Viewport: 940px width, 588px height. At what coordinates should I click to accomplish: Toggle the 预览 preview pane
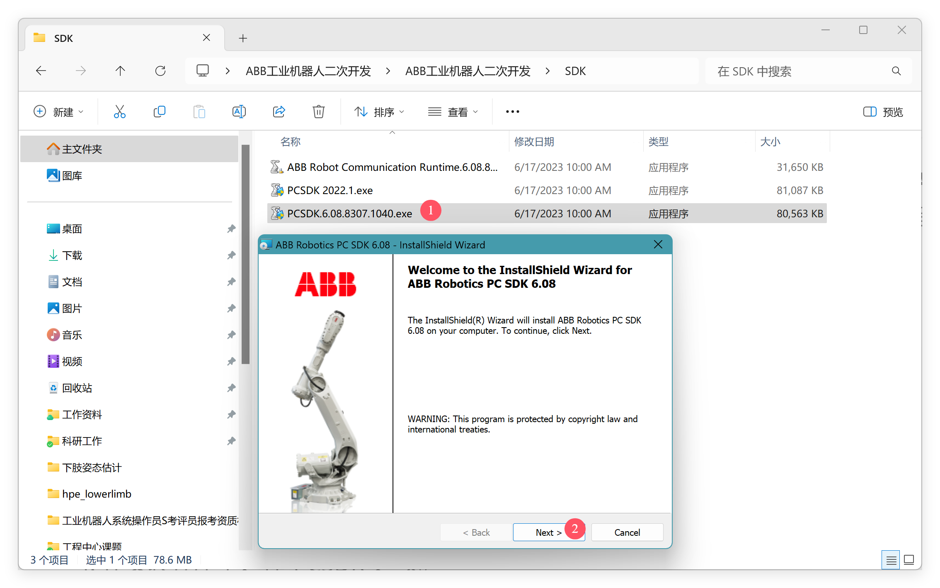coord(883,112)
